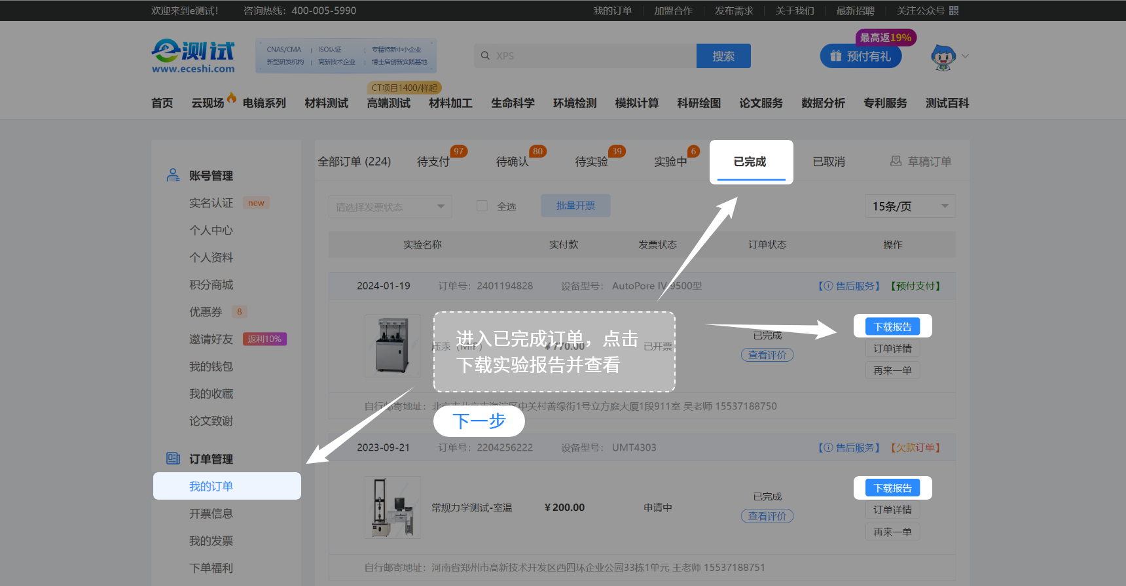The image size is (1126, 586).
Task: Click the 搜索 search button
Action: coord(723,56)
